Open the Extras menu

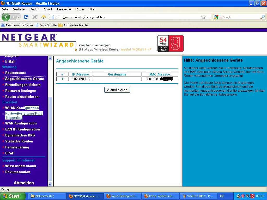pyautogui.click(x=80, y=9)
